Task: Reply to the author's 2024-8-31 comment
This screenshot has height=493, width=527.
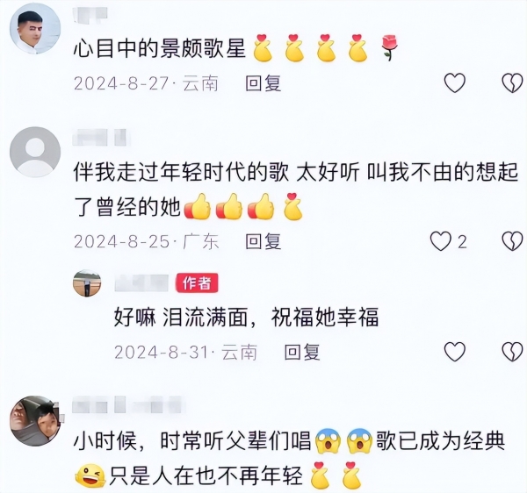Action: tap(301, 352)
